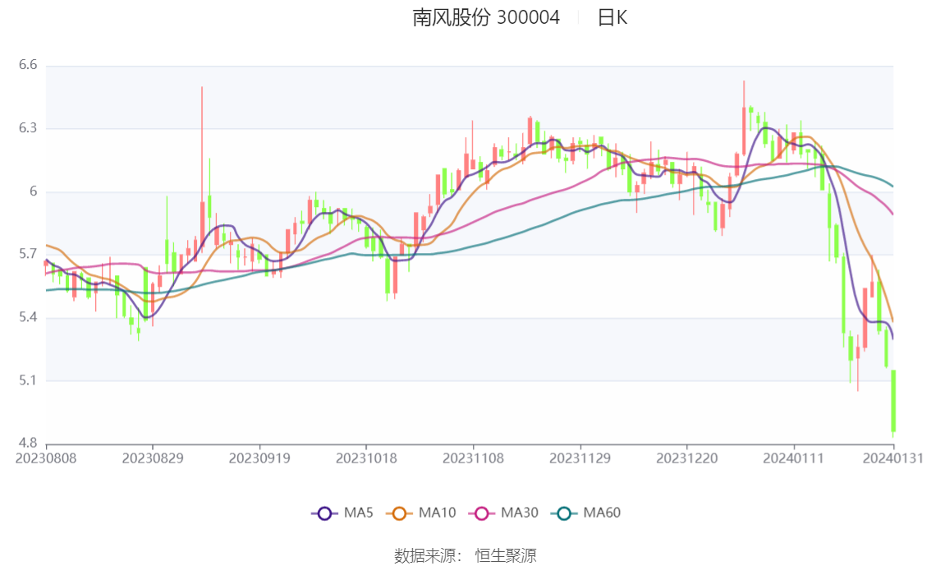
Task: Click the chart title 南风股份 300004
Action: pyautogui.click(x=486, y=18)
